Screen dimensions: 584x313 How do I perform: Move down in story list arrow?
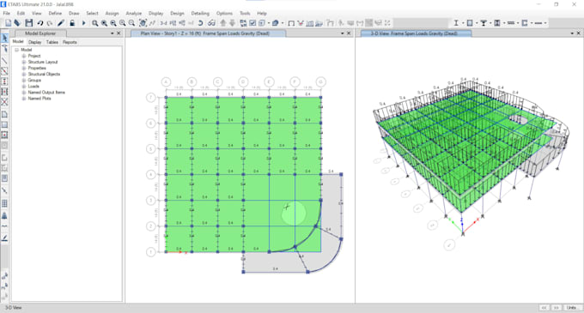click(232, 23)
